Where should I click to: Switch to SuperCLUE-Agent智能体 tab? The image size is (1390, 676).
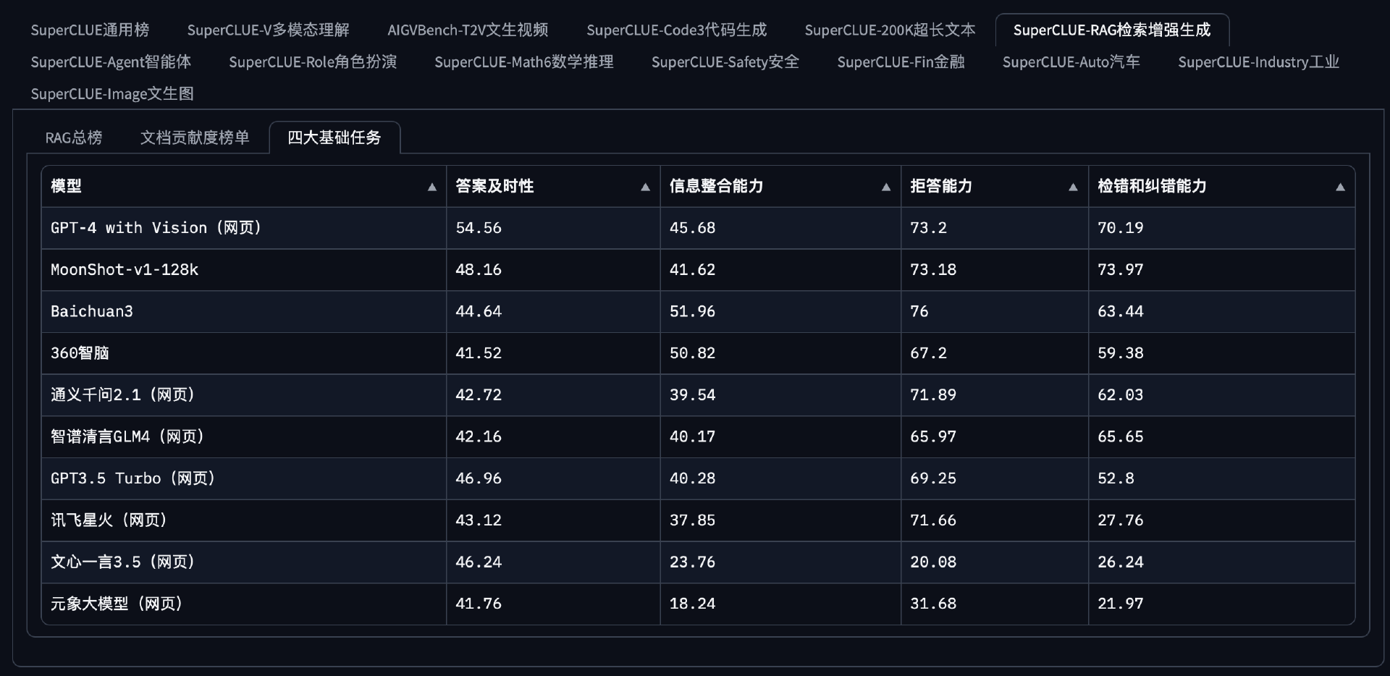coord(111,62)
